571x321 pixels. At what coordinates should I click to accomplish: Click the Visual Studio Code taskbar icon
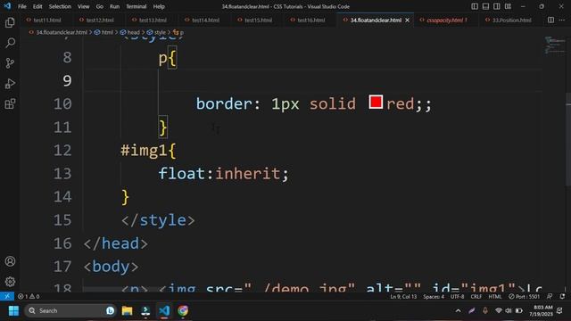pos(164,311)
